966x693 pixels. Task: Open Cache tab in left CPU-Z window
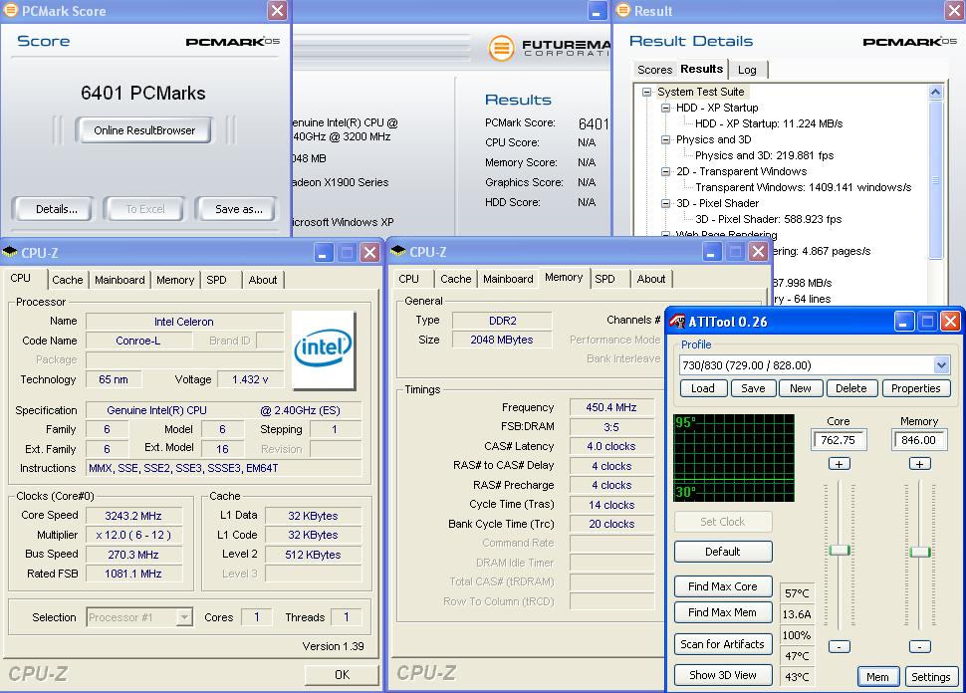(67, 280)
